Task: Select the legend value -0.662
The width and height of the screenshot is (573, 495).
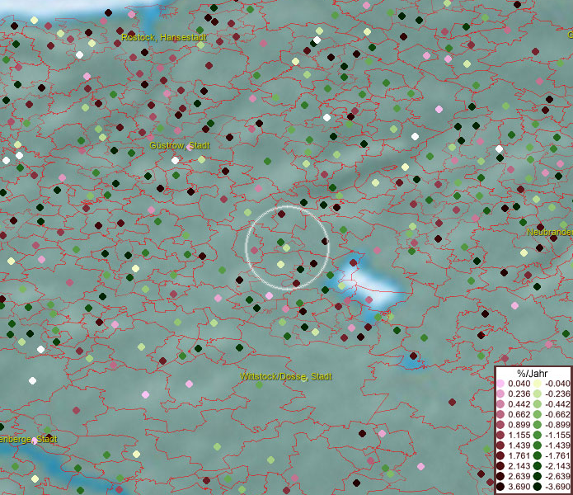Action: tap(557, 415)
